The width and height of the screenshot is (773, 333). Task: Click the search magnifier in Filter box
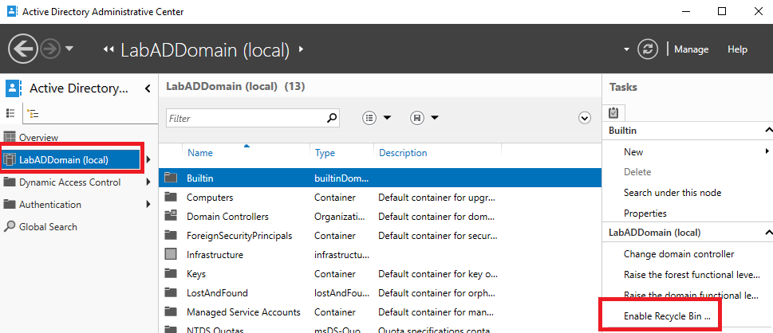[332, 118]
